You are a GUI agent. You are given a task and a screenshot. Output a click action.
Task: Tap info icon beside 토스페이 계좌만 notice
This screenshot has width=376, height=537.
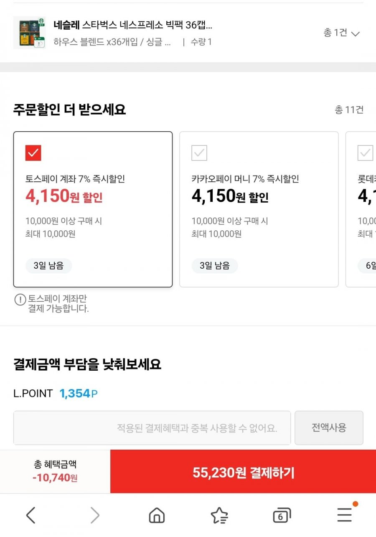[x=20, y=300]
